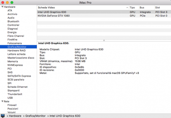Click the Metal support value text
The image size is (171, 118).
point(107,73)
